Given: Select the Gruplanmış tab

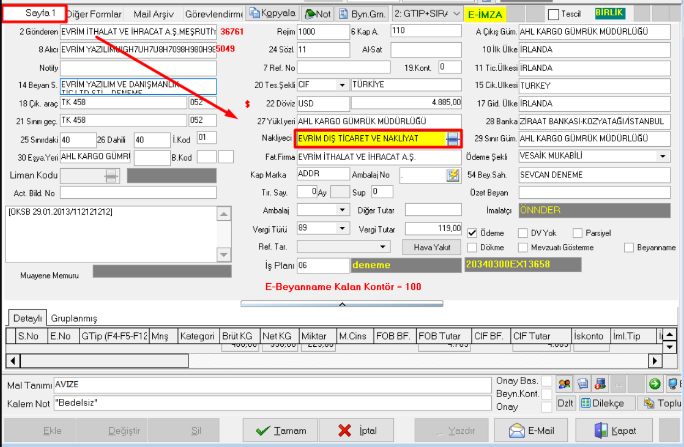Looking at the screenshot, I should point(74,318).
